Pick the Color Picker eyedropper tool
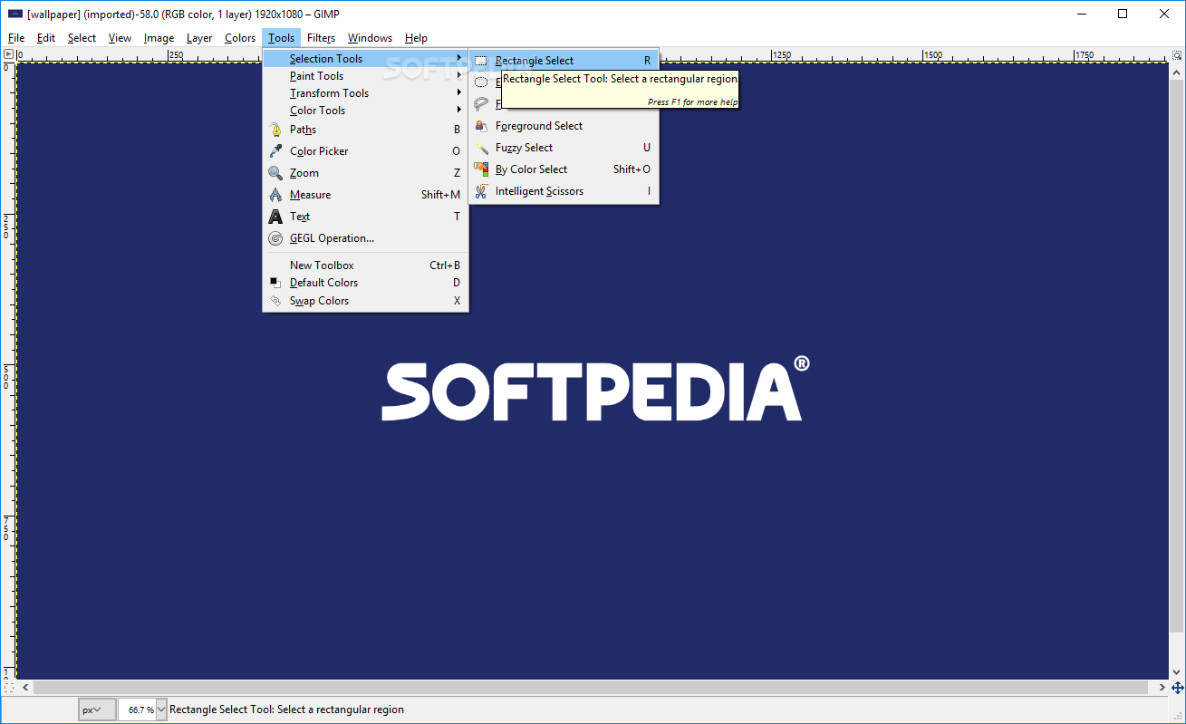This screenshot has width=1186, height=724. click(365, 151)
